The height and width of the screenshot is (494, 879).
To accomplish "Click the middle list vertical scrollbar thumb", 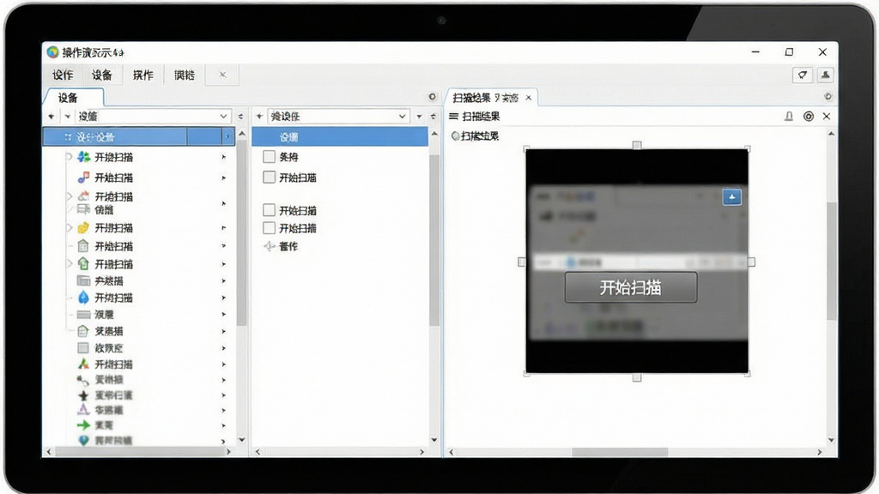I will (x=433, y=240).
